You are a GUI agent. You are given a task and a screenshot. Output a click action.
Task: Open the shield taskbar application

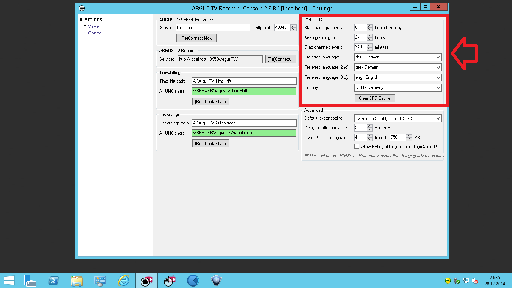(x=216, y=280)
